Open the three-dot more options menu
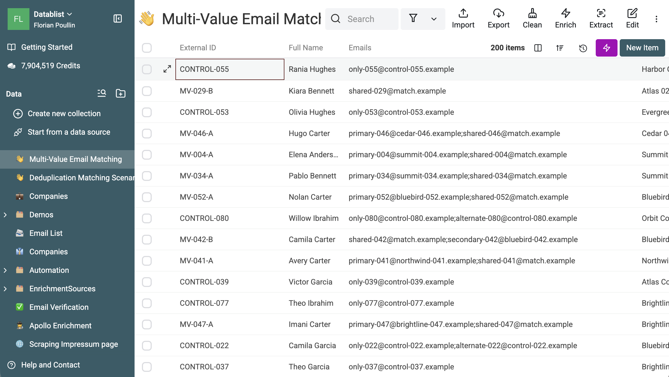The width and height of the screenshot is (669, 377). pyautogui.click(x=656, y=19)
